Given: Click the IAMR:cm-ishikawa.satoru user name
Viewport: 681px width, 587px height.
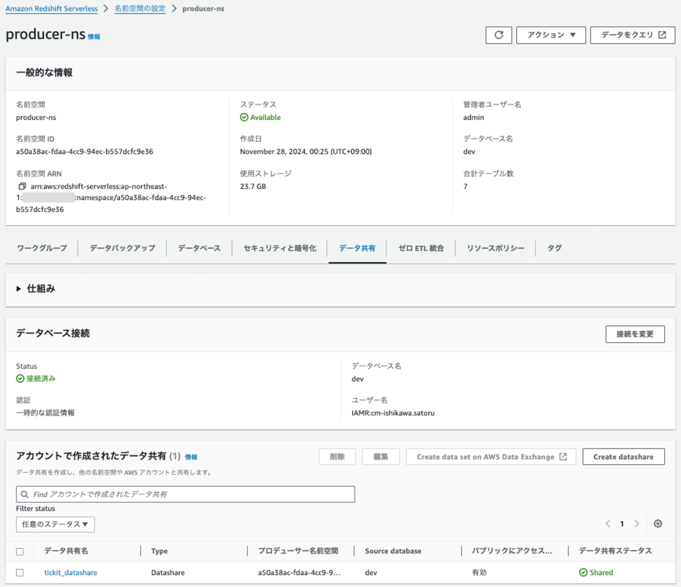Looking at the screenshot, I should click(x=393, y=413).
